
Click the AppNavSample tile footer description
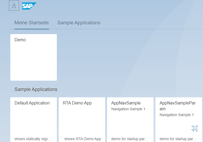pos(130,139)
